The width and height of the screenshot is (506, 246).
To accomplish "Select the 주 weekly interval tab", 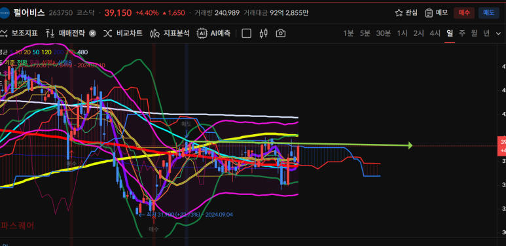I will pyautogui.click(x=462, y=33).
